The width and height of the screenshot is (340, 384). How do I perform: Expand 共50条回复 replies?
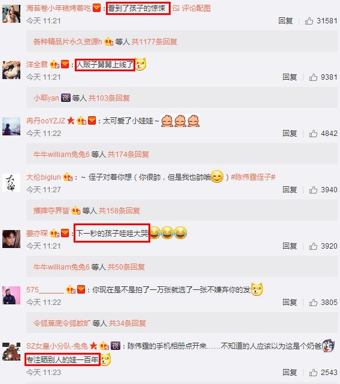pos(126,267)
